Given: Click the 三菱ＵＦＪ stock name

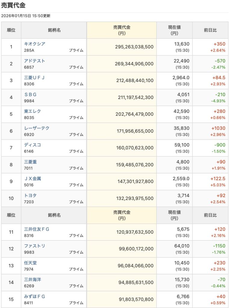Looking at the screenshot, I should [35, 78].
